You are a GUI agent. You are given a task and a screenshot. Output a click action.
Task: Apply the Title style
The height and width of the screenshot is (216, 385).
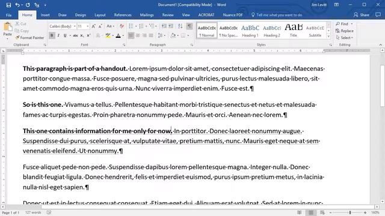294,31
